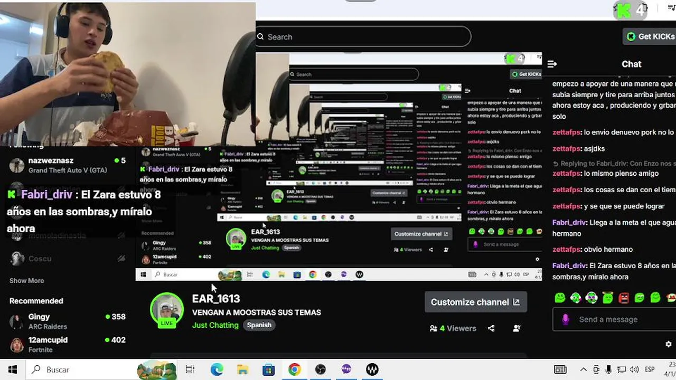Click Recommended heading in sidebar

coord(36,301)
